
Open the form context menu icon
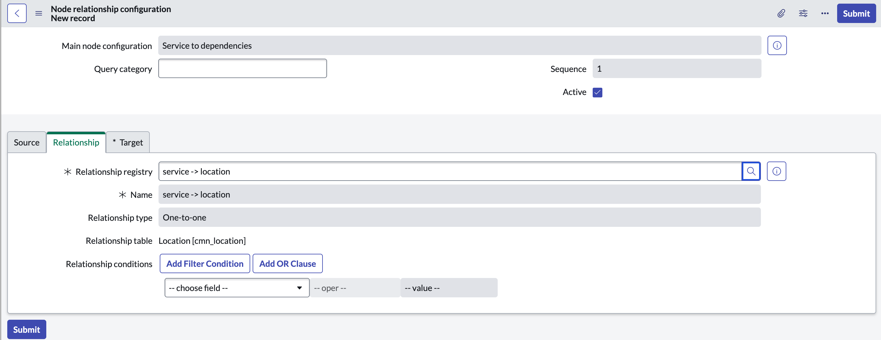(39, 13)
